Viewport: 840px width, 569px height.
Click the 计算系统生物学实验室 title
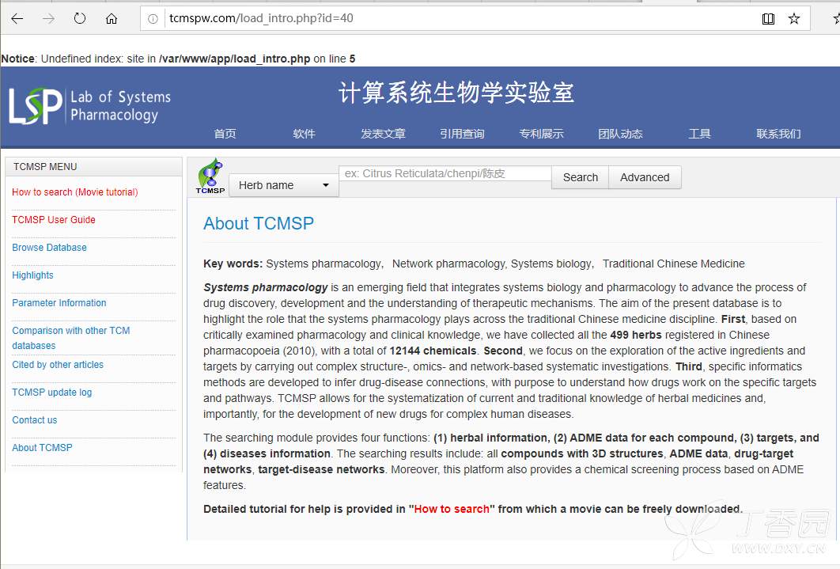[x=456, y=93]
